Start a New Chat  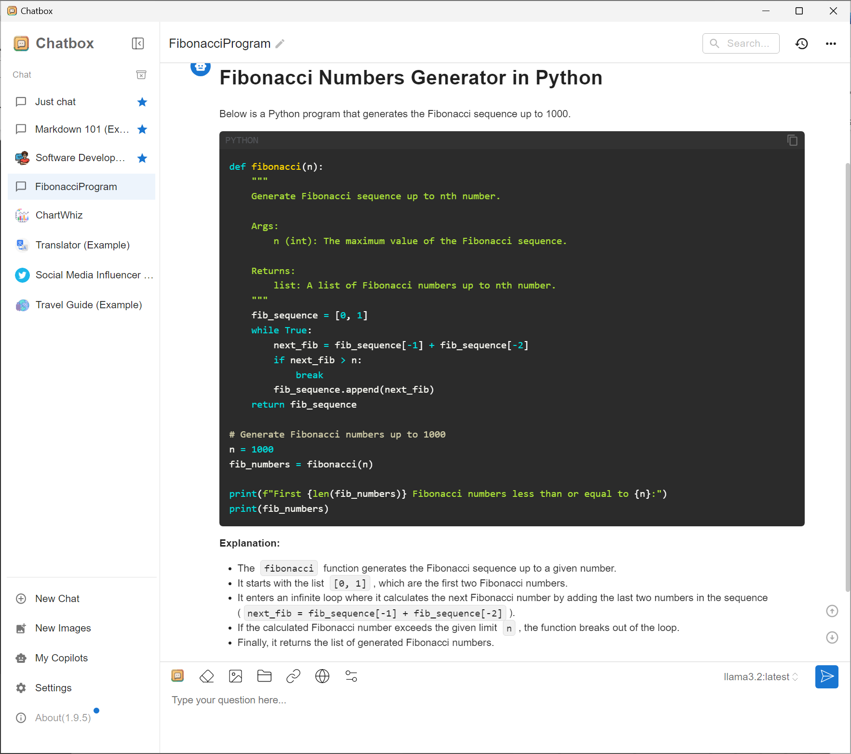[x=57, y=599]
